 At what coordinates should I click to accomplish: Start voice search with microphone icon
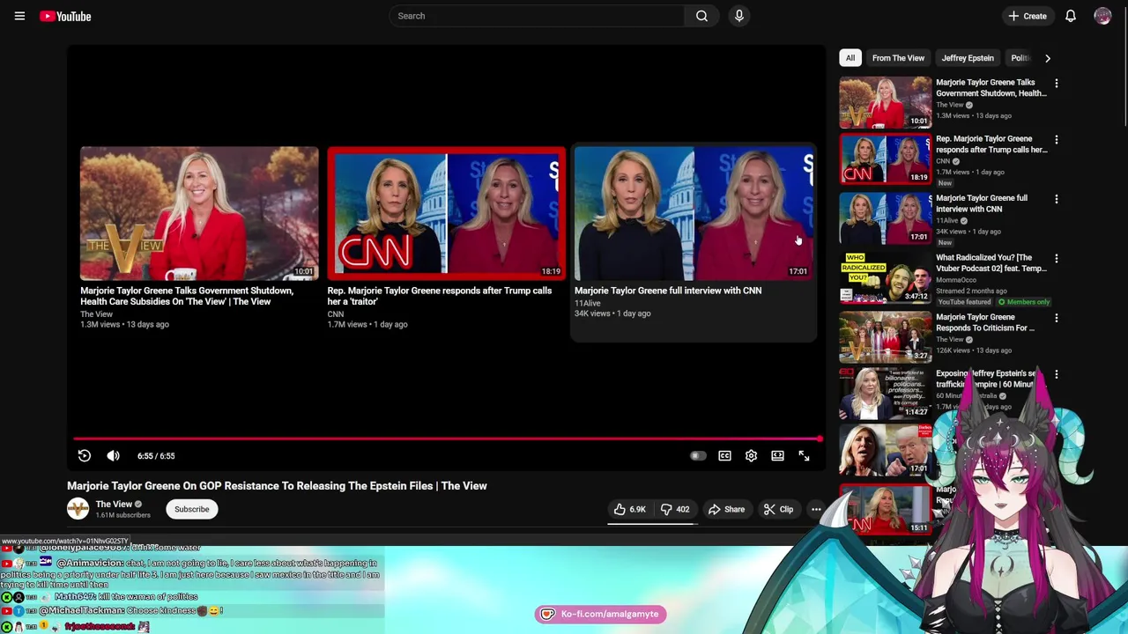point(739,16)
